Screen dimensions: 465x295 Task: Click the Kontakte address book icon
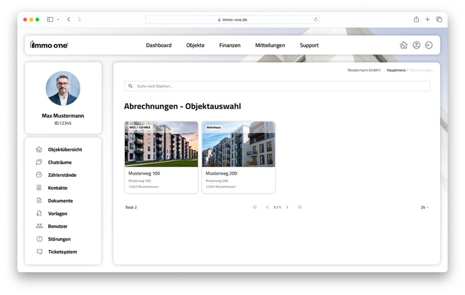click(x=39, y=188)
